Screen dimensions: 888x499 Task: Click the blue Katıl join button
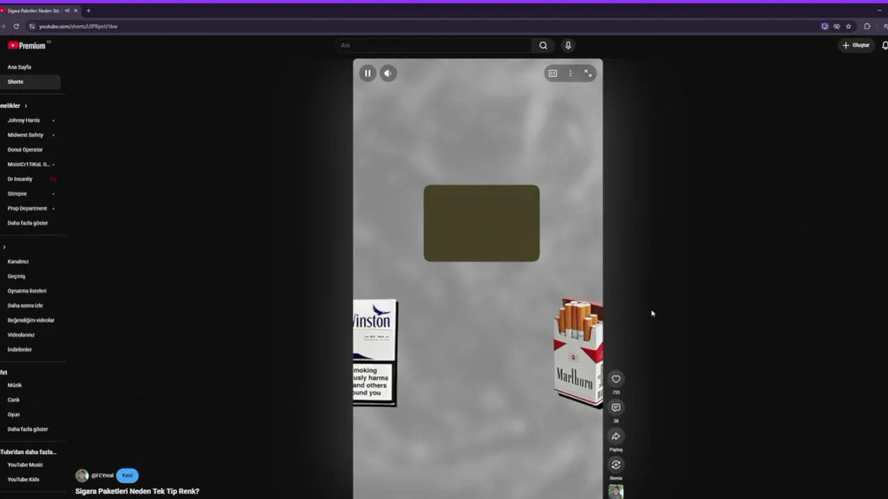128,475
